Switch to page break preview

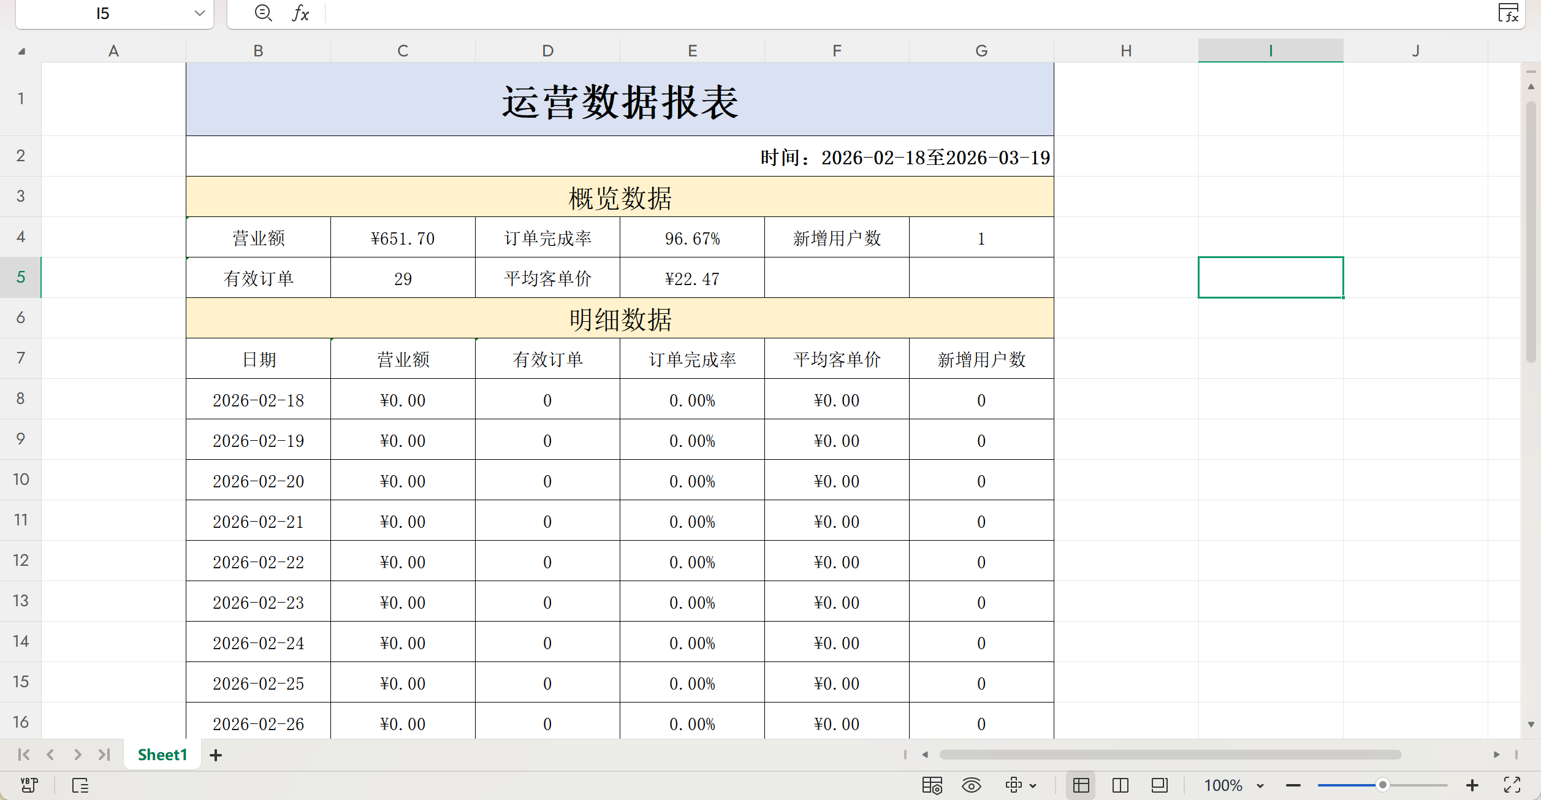(x=1121, y=785)
